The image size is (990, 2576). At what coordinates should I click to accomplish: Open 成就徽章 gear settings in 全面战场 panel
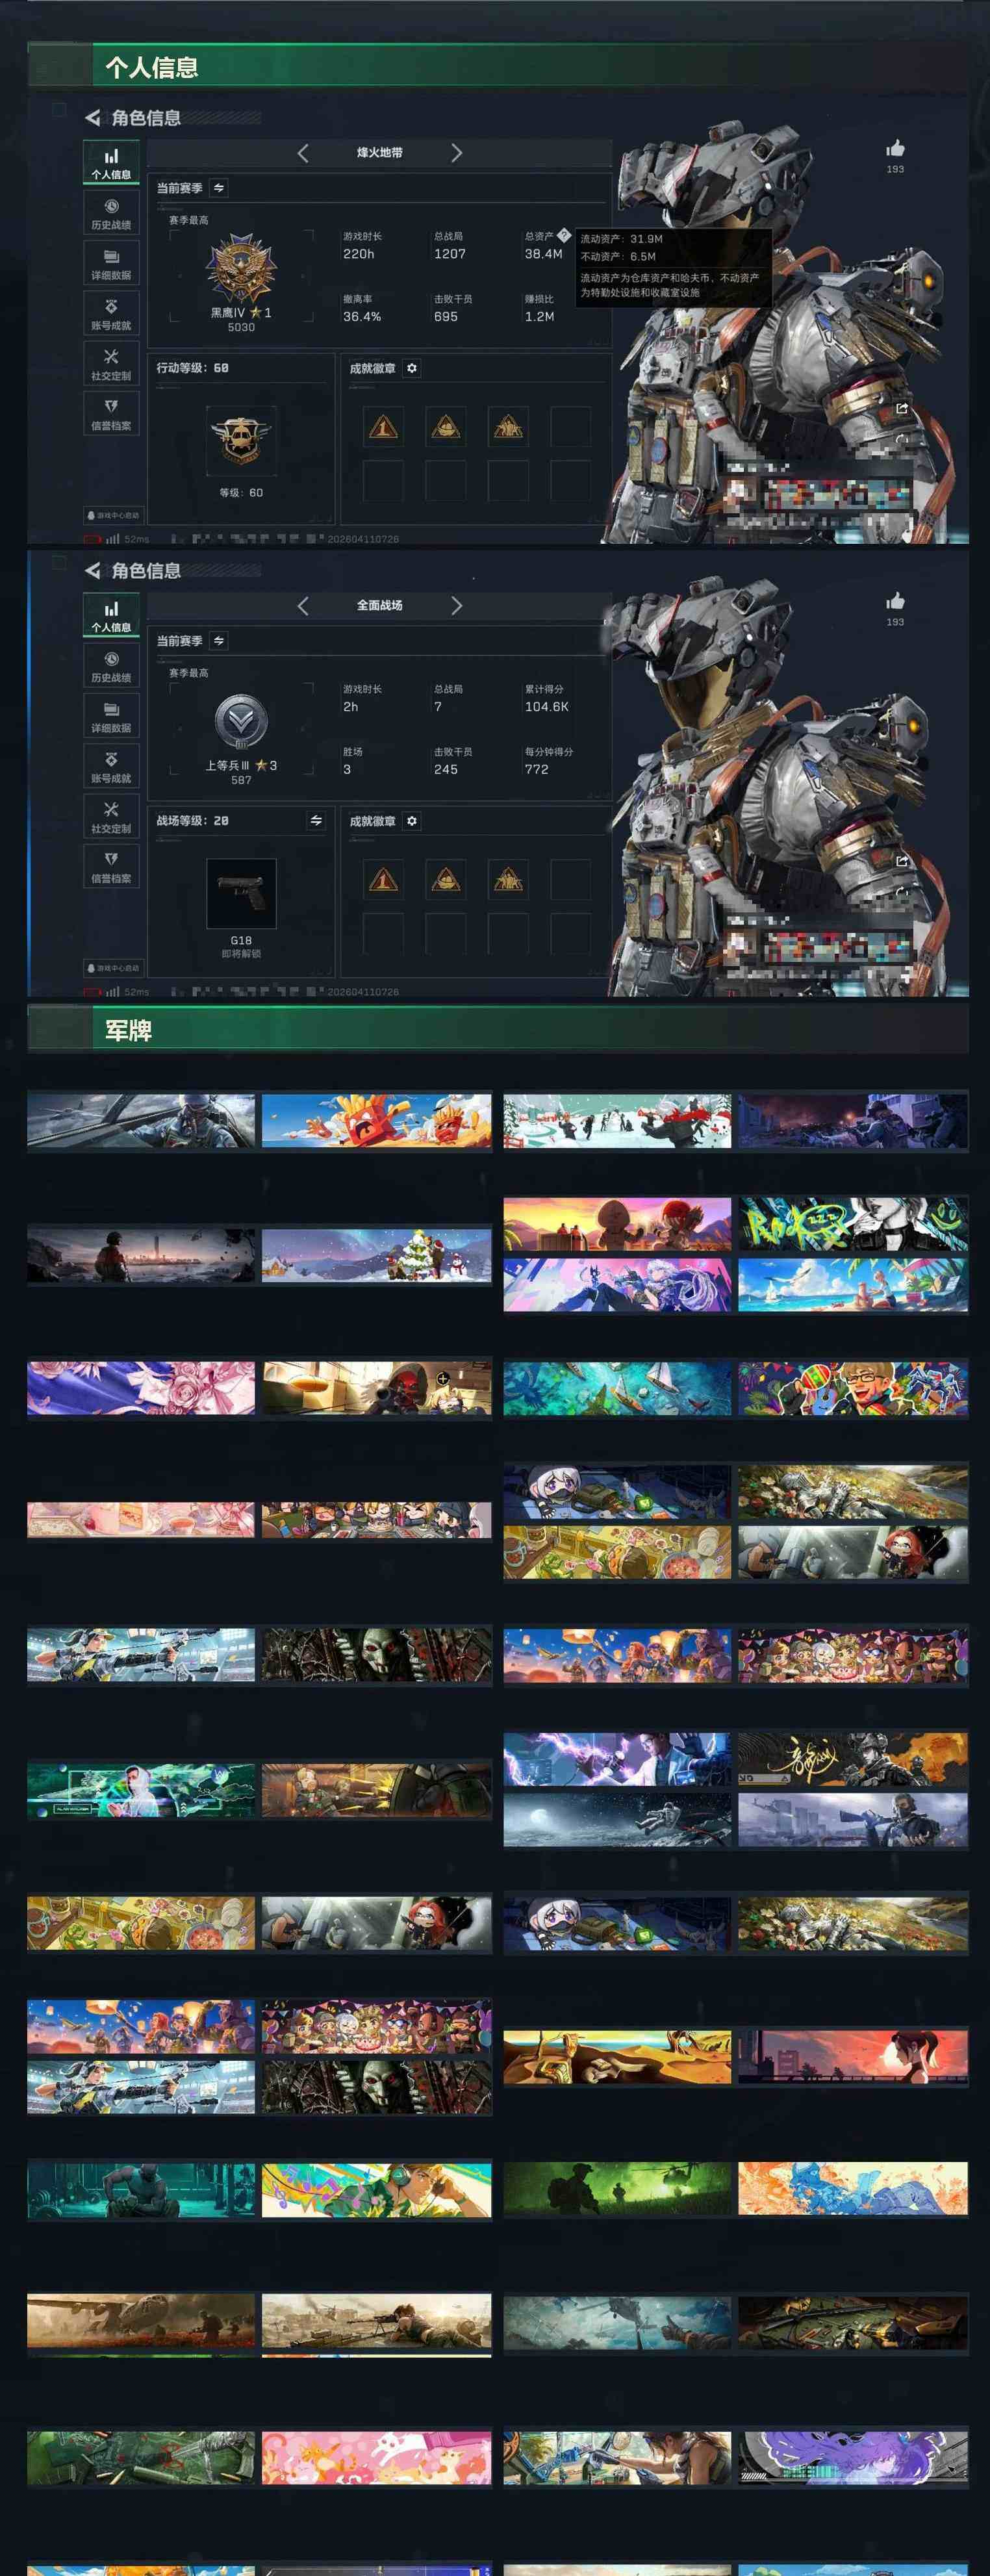coord(412,821)
